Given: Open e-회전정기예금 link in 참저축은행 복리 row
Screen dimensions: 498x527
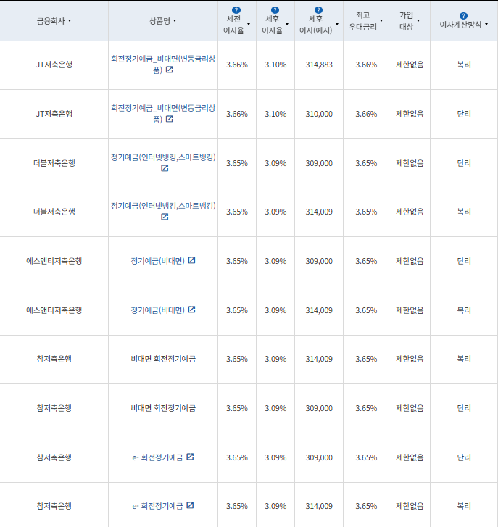Looking at the screenshot, I should pos(157,506).
